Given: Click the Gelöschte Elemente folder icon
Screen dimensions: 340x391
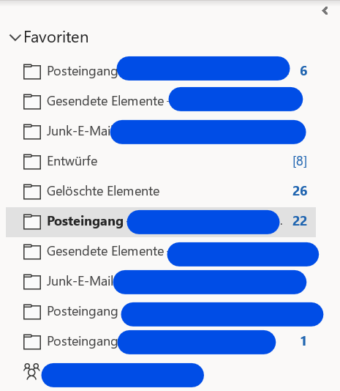Looking at the screenshot, I should coord(32,192).
